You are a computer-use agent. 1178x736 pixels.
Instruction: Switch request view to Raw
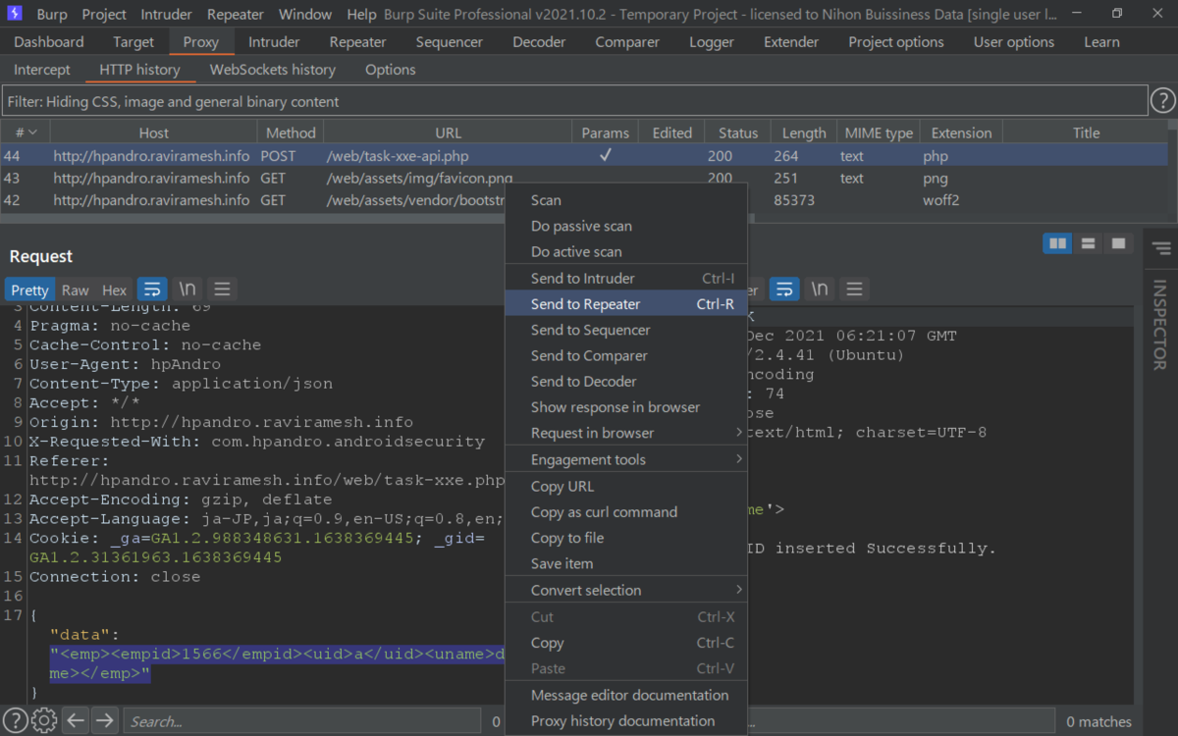pyautogui.click(x=75, y=289)
